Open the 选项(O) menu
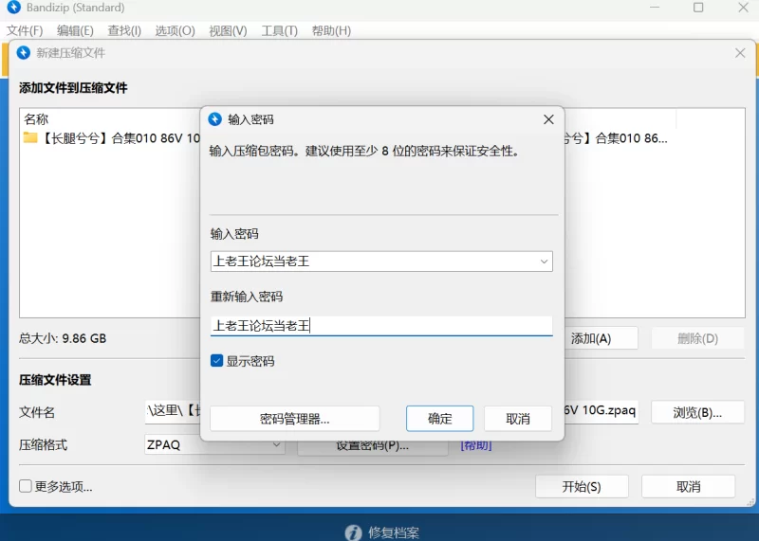Image resolution: width=759 pixels, height=541 pixels. [175, 31]
